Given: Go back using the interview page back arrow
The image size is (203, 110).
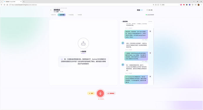Looking at the screenshot, I should (51, 10).
